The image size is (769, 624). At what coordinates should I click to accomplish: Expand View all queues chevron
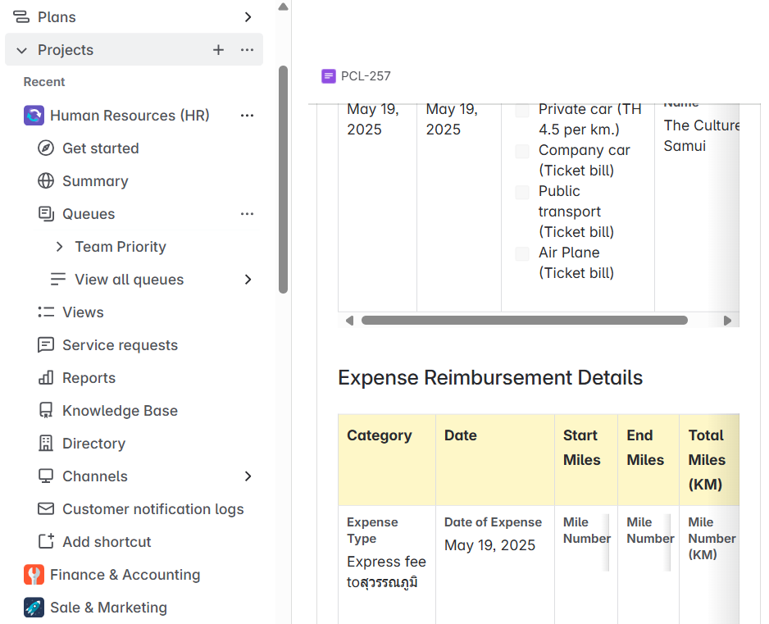coord(248,279)
